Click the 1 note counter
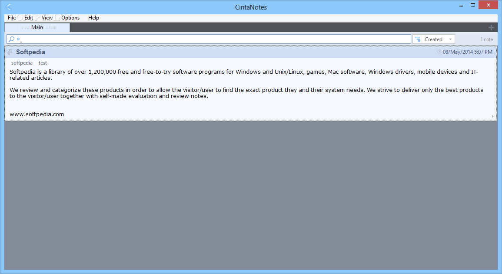The height and width of the screenshot is (274, 502). tap(487, 39)
